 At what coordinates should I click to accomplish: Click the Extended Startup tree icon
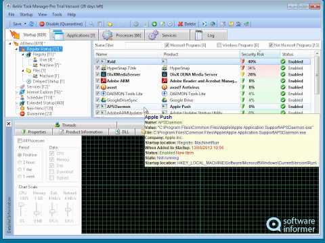(22, 103)
